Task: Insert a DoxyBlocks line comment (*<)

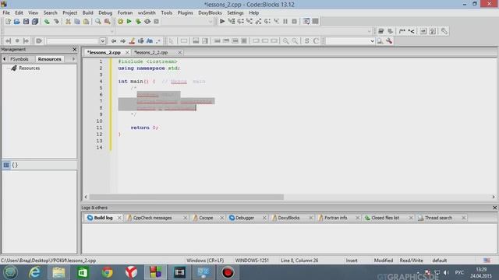Action: pos(412,31)
